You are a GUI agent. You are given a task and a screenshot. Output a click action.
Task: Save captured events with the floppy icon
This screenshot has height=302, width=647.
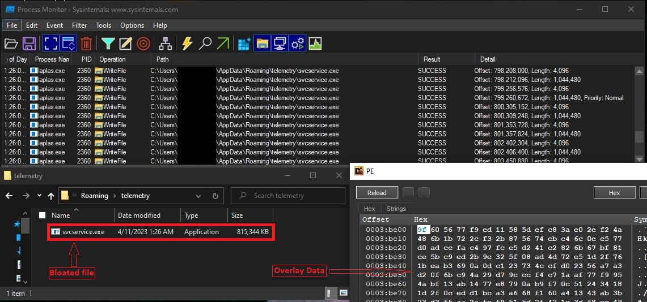29,44
